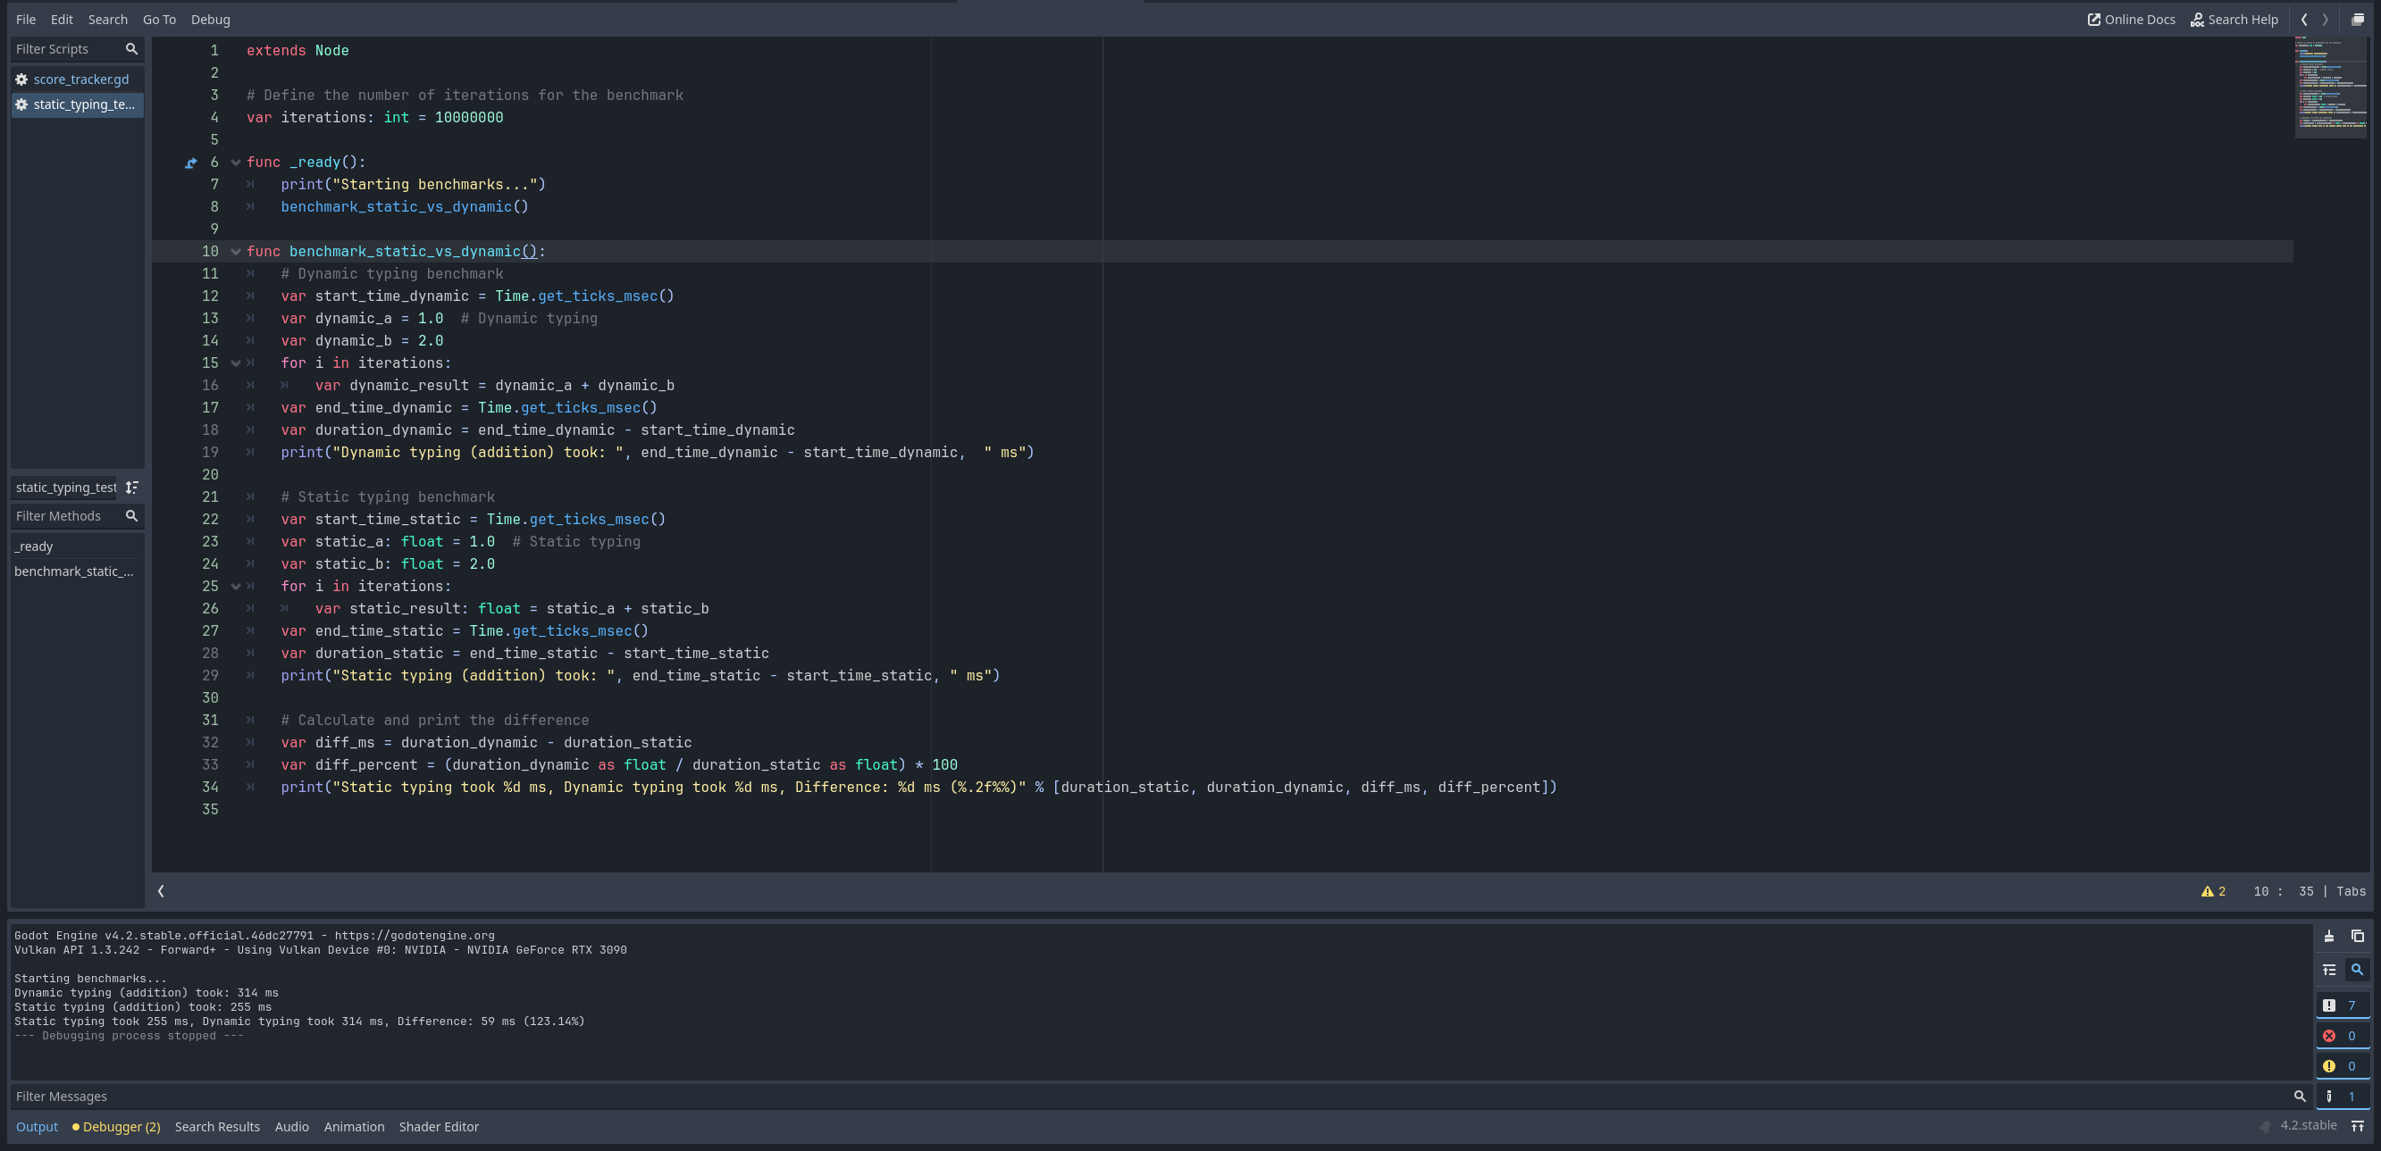Switch to the Debugger (2) tab
The height and width of the screenshot is (1151, 2381).
tap(116, 1126)
